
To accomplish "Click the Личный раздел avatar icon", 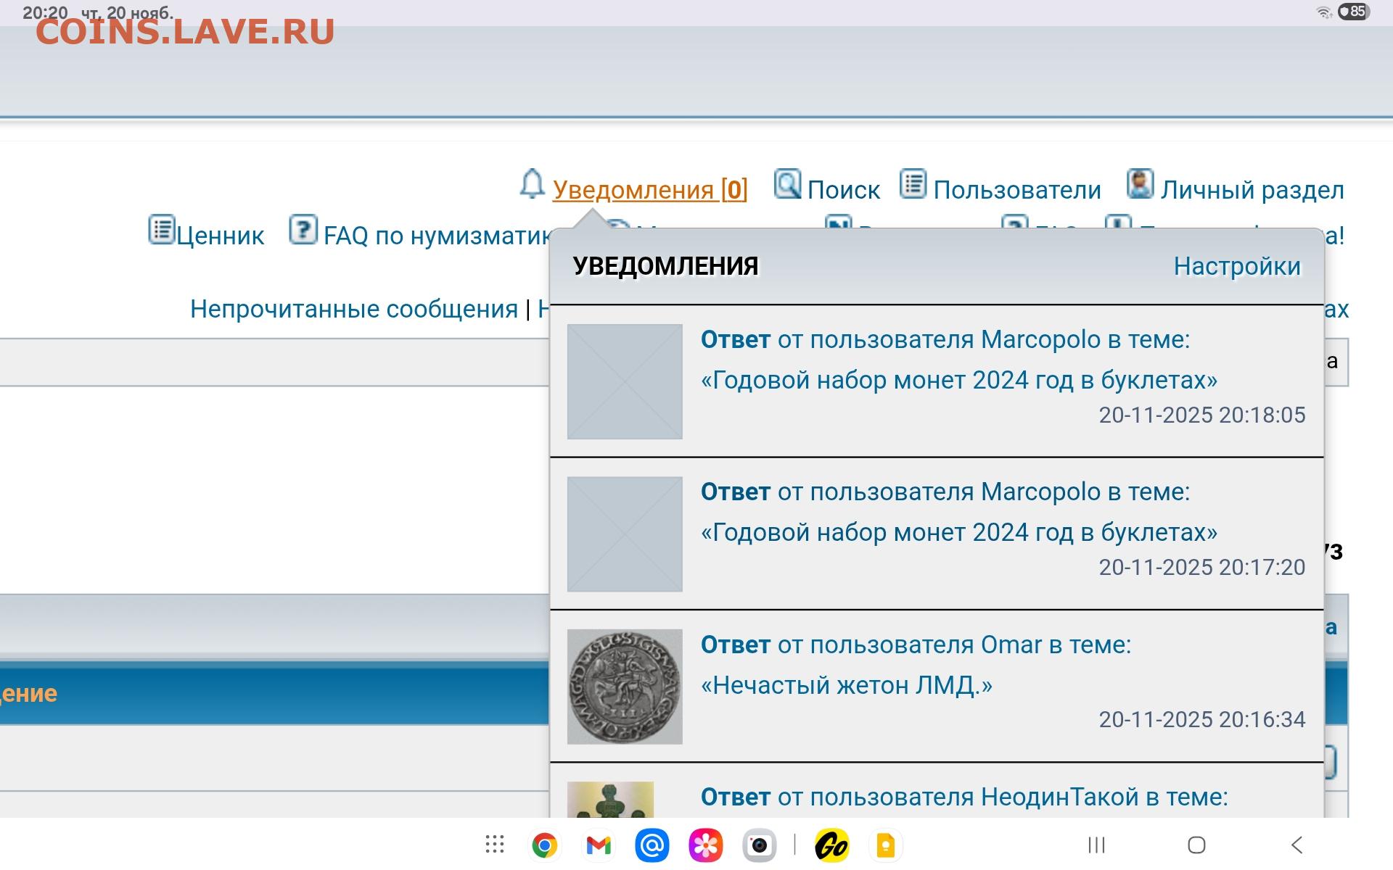I will (x=1140, y=184).
